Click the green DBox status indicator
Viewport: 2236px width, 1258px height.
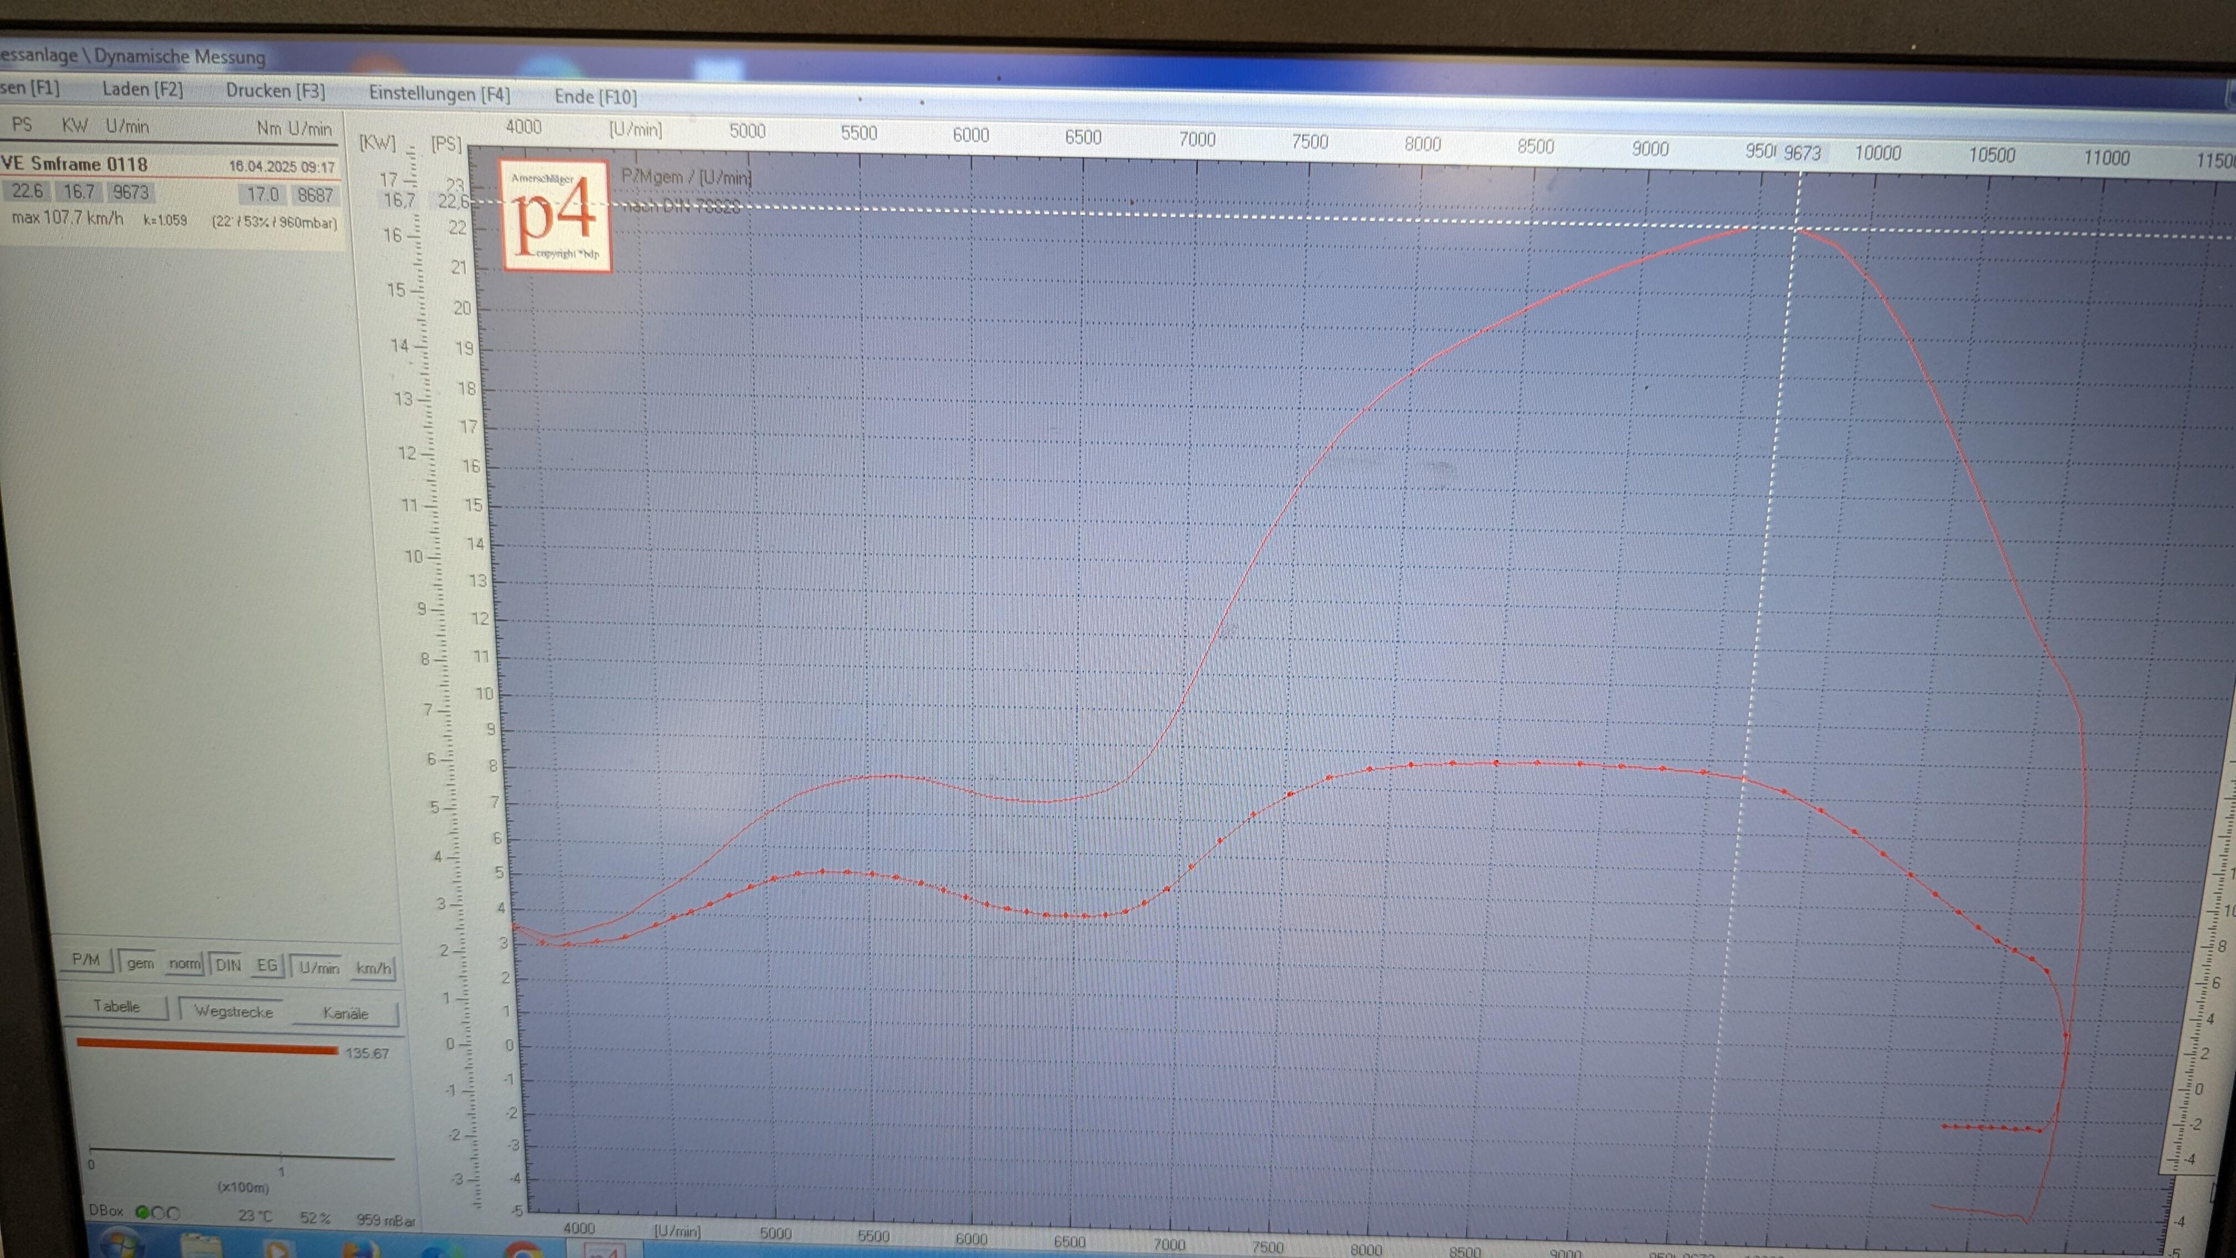pos(143,1213)
